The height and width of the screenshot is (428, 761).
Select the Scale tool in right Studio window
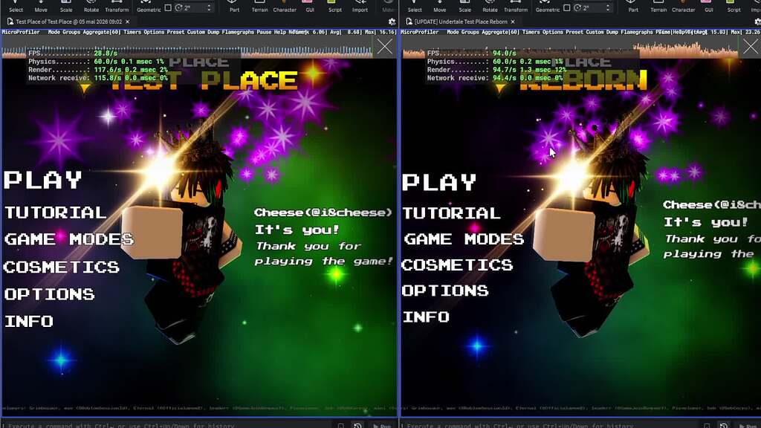pyautogui.click(x=465, y=6)
